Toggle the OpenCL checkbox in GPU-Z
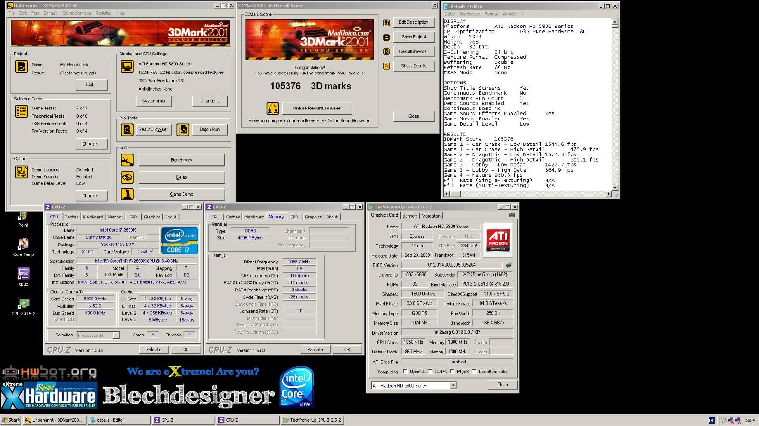The height and width of the screenshot is (426, 759). click(x=405, y=372)
